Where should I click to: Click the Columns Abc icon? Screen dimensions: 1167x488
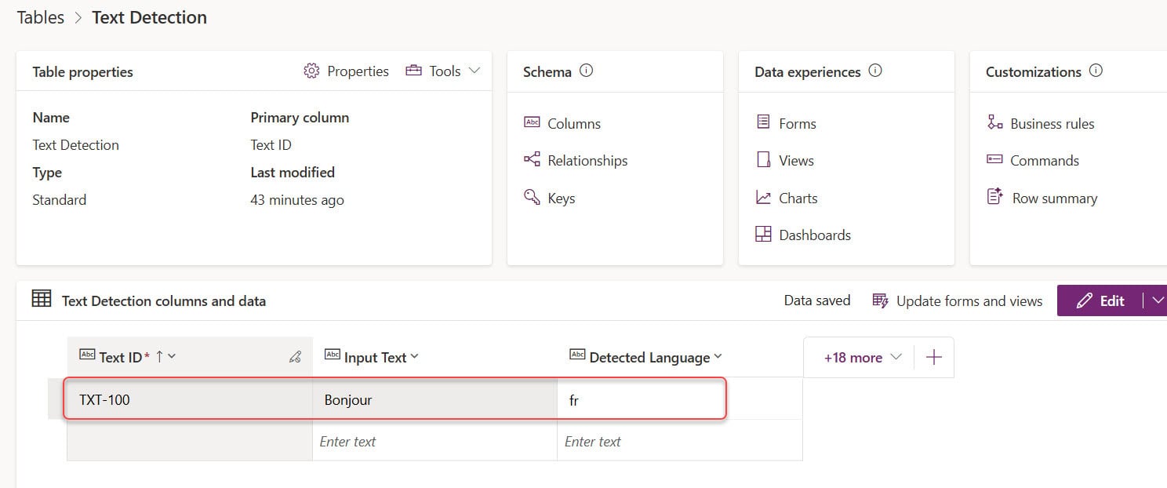click(x=532, y=122)
